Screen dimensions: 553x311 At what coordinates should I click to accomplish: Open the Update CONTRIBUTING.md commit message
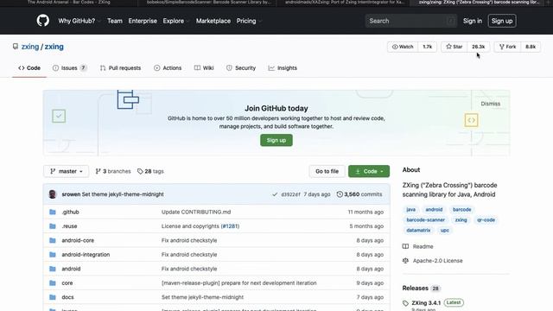click(x=196, y=212)
